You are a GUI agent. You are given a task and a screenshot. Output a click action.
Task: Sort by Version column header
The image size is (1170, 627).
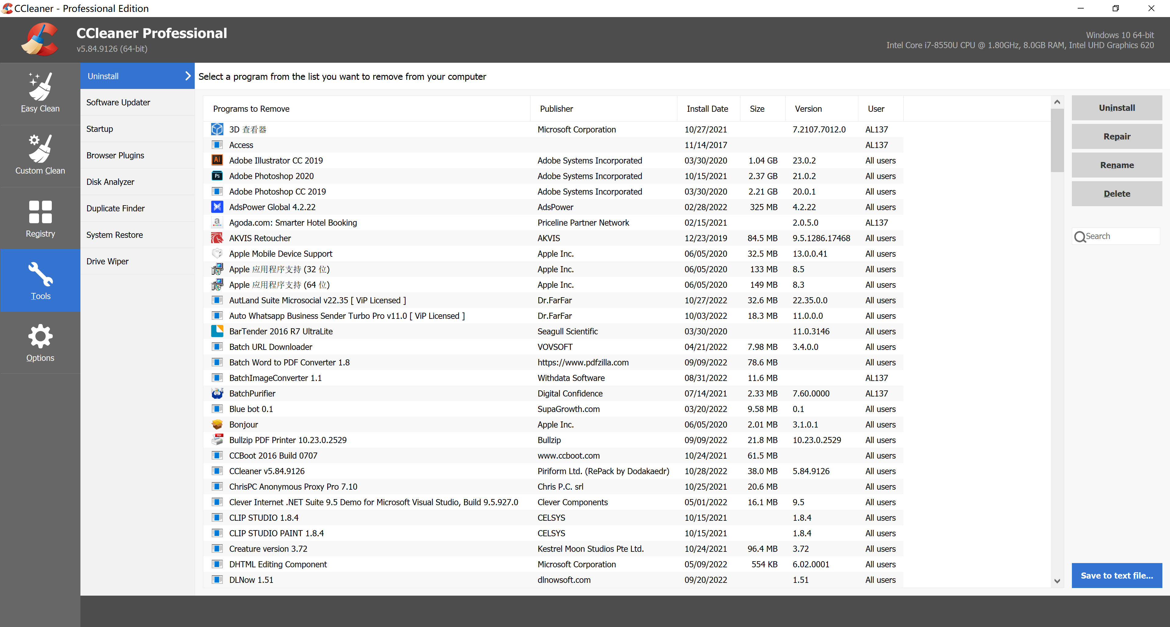click(x=822, y=108)
